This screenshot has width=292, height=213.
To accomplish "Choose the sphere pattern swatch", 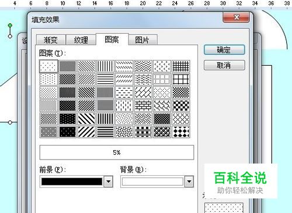I will tap(162, 132).
